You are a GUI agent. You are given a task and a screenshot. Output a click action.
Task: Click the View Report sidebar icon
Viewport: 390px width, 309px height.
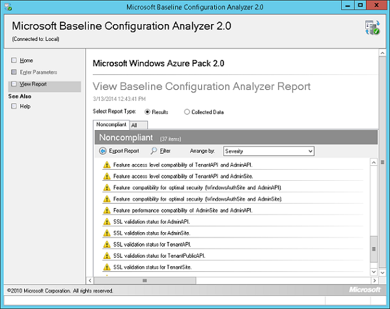coord(14,84)
